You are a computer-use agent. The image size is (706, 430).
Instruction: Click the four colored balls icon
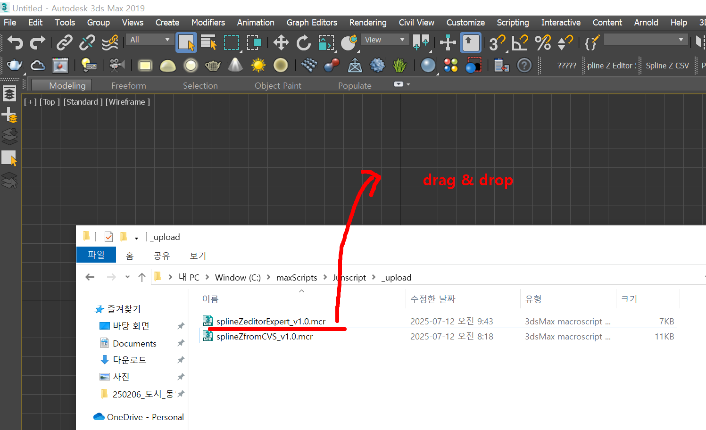(x=450, y=65)
